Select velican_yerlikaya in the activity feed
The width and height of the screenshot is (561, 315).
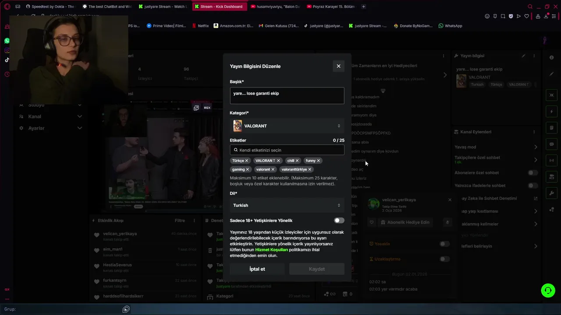(x=120, y=234)
